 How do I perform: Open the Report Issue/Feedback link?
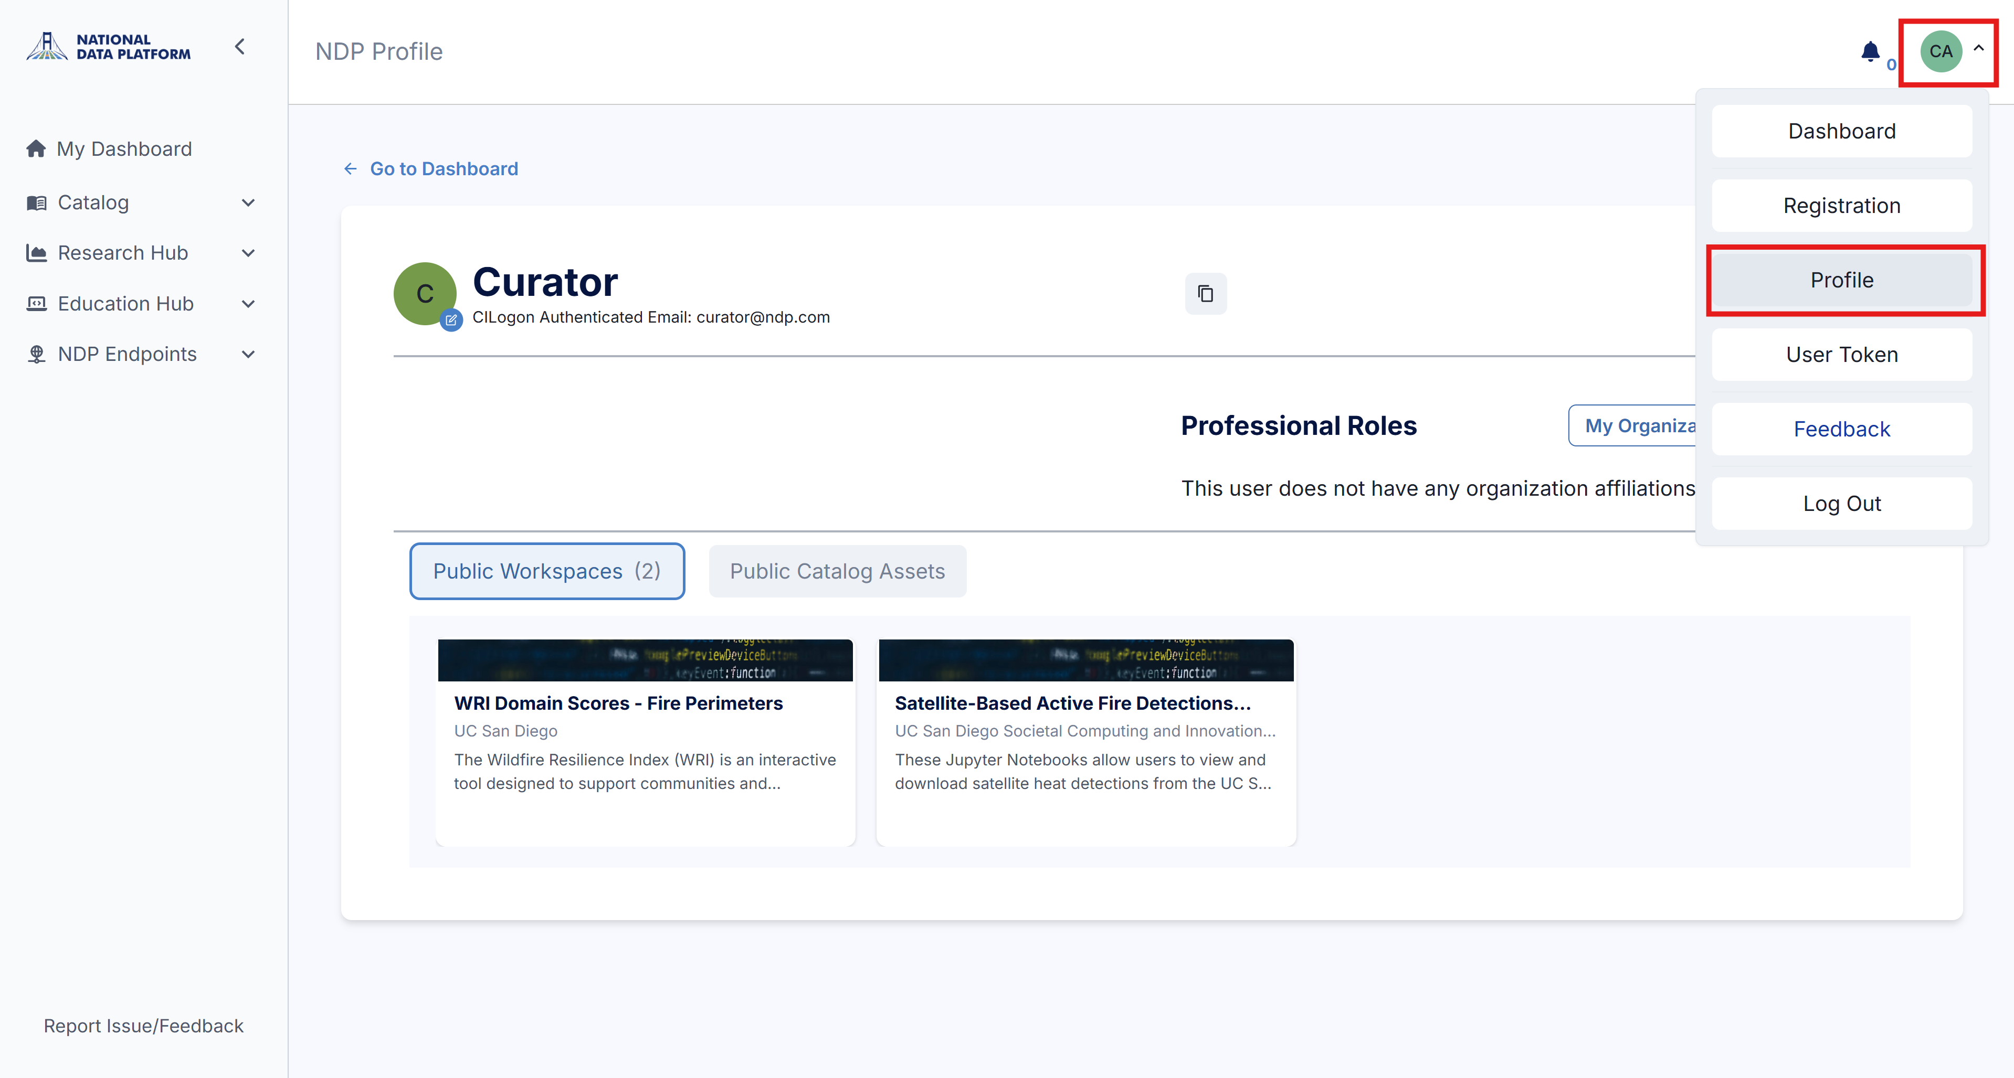(143, 1026)
